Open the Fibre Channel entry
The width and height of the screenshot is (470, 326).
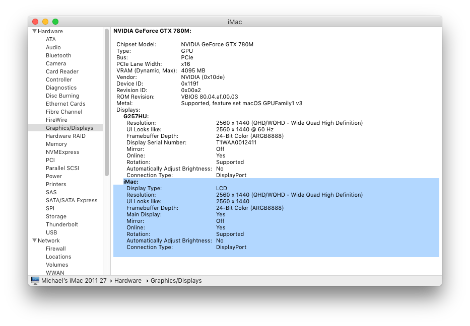click(x=64, y=112)
